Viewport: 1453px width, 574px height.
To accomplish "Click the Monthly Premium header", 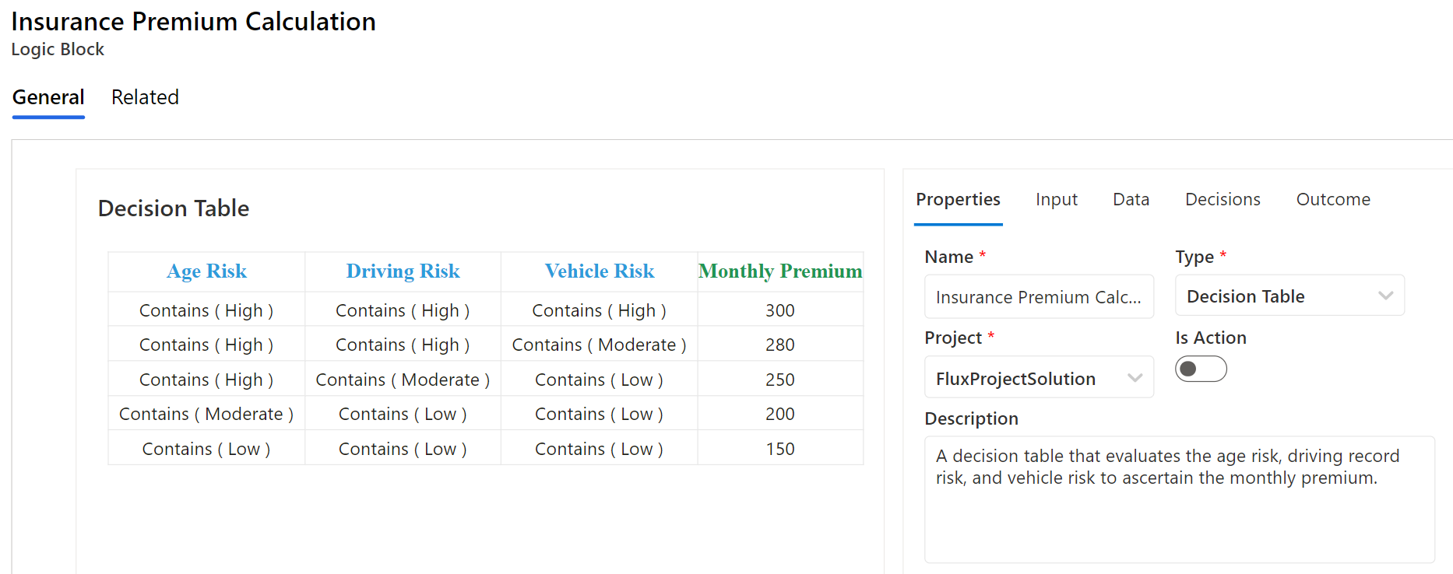I will (x=779, y=271).
